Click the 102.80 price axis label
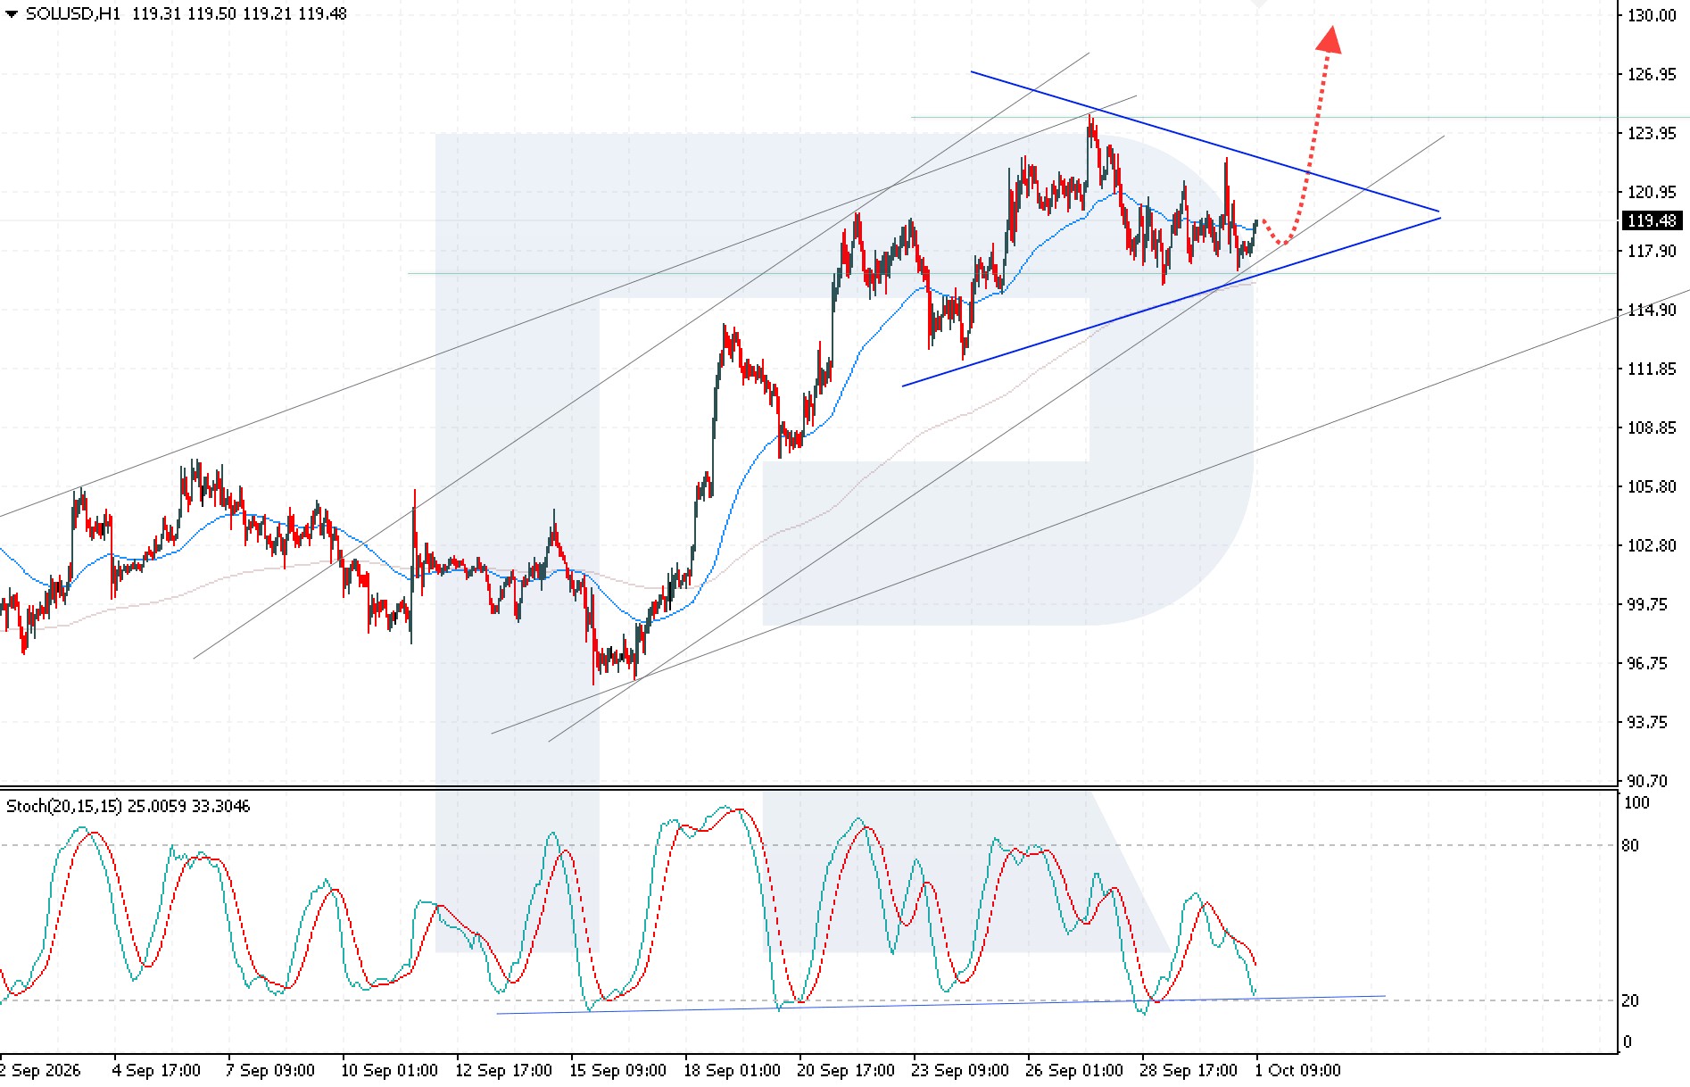1690x1087 pixels. 1652,545
